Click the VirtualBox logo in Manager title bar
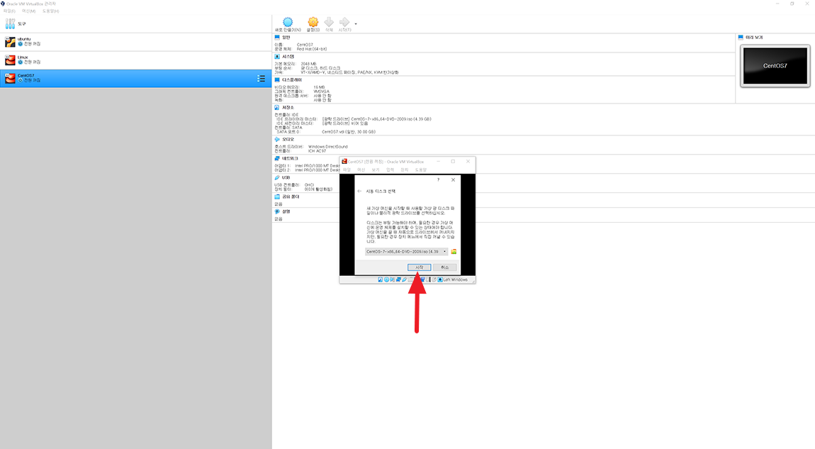The width and height of the screenshot is (815, 449). [x=3, y=4]
